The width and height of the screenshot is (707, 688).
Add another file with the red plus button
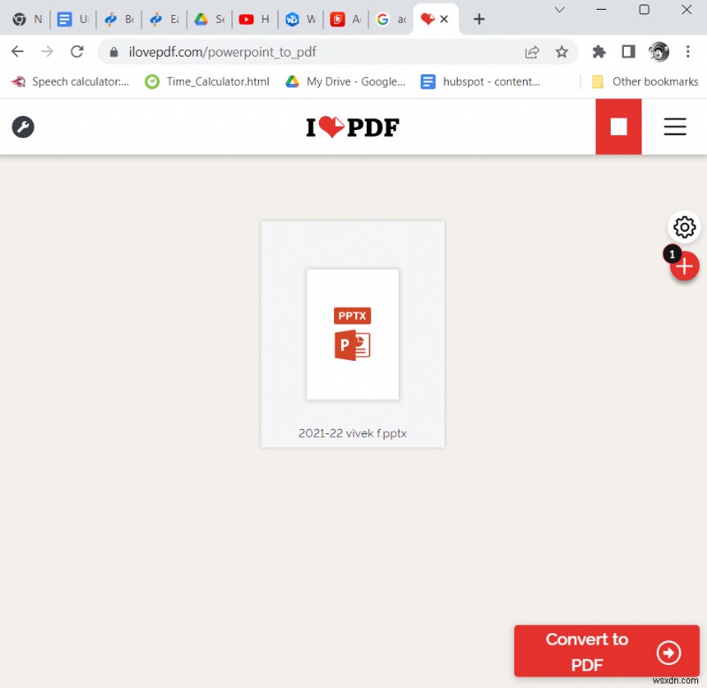[685, 265]
